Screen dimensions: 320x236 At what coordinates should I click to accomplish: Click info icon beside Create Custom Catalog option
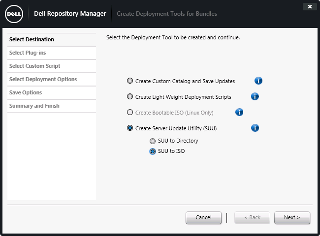pos(258,81)
